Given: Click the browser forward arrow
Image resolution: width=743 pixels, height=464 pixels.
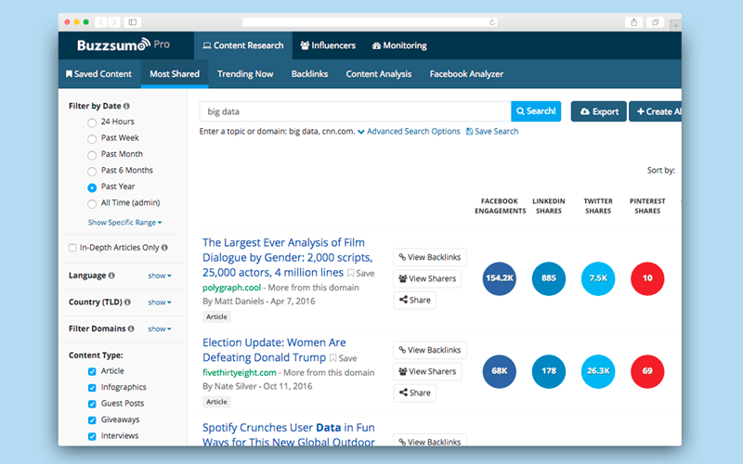Looking at the screenshot, I should [x=113, y=22].
